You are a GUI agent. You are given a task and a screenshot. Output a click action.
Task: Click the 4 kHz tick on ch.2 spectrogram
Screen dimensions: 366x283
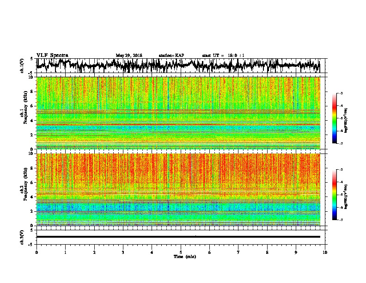tap(32, 197)
